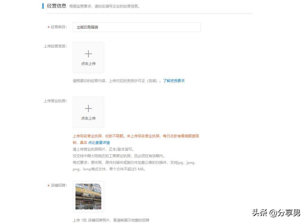The height and width of the screenshot is (223, 307).
Task: Click the 格式要求 instruction line
Action: [134, 166]
